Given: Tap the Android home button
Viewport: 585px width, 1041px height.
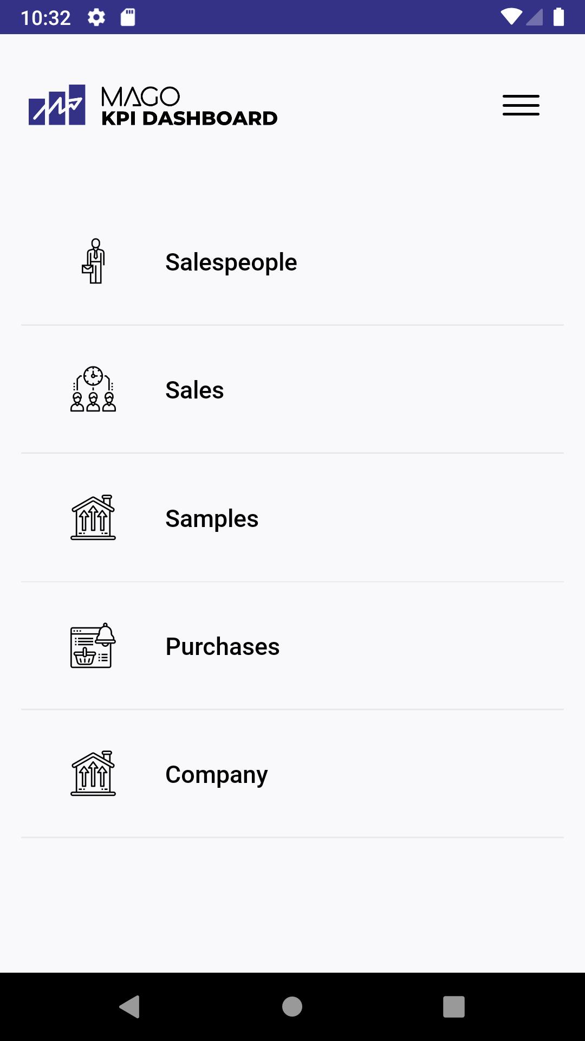Looking at the screenshot, I should click(x=292, y=1007).
